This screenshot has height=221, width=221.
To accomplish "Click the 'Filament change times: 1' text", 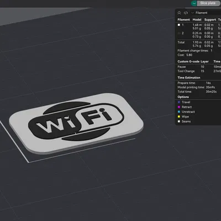I will (x=195, y=50).
